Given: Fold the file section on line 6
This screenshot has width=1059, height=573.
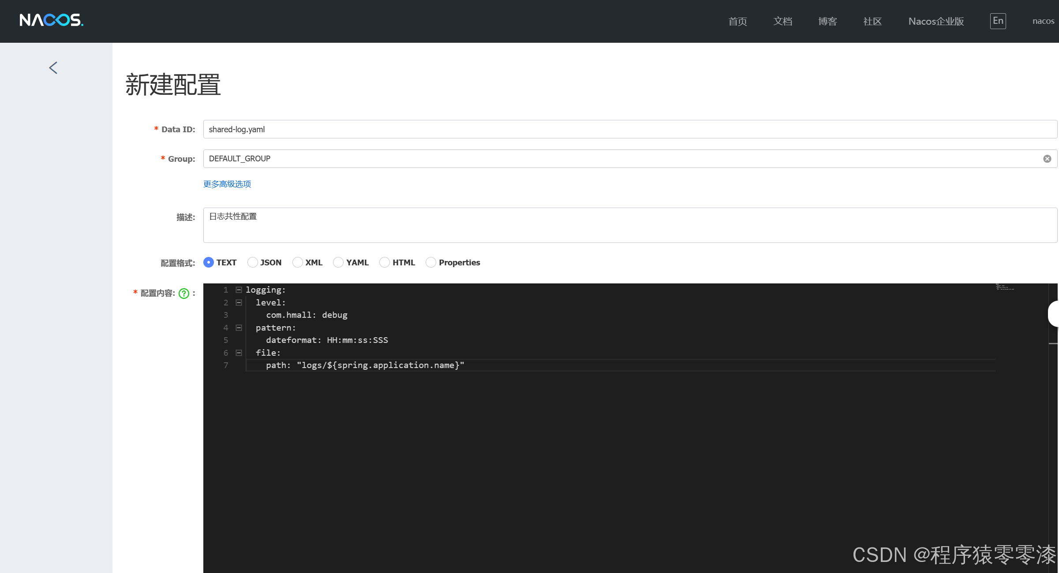Looking at the screenshot, I should [239, 353].
